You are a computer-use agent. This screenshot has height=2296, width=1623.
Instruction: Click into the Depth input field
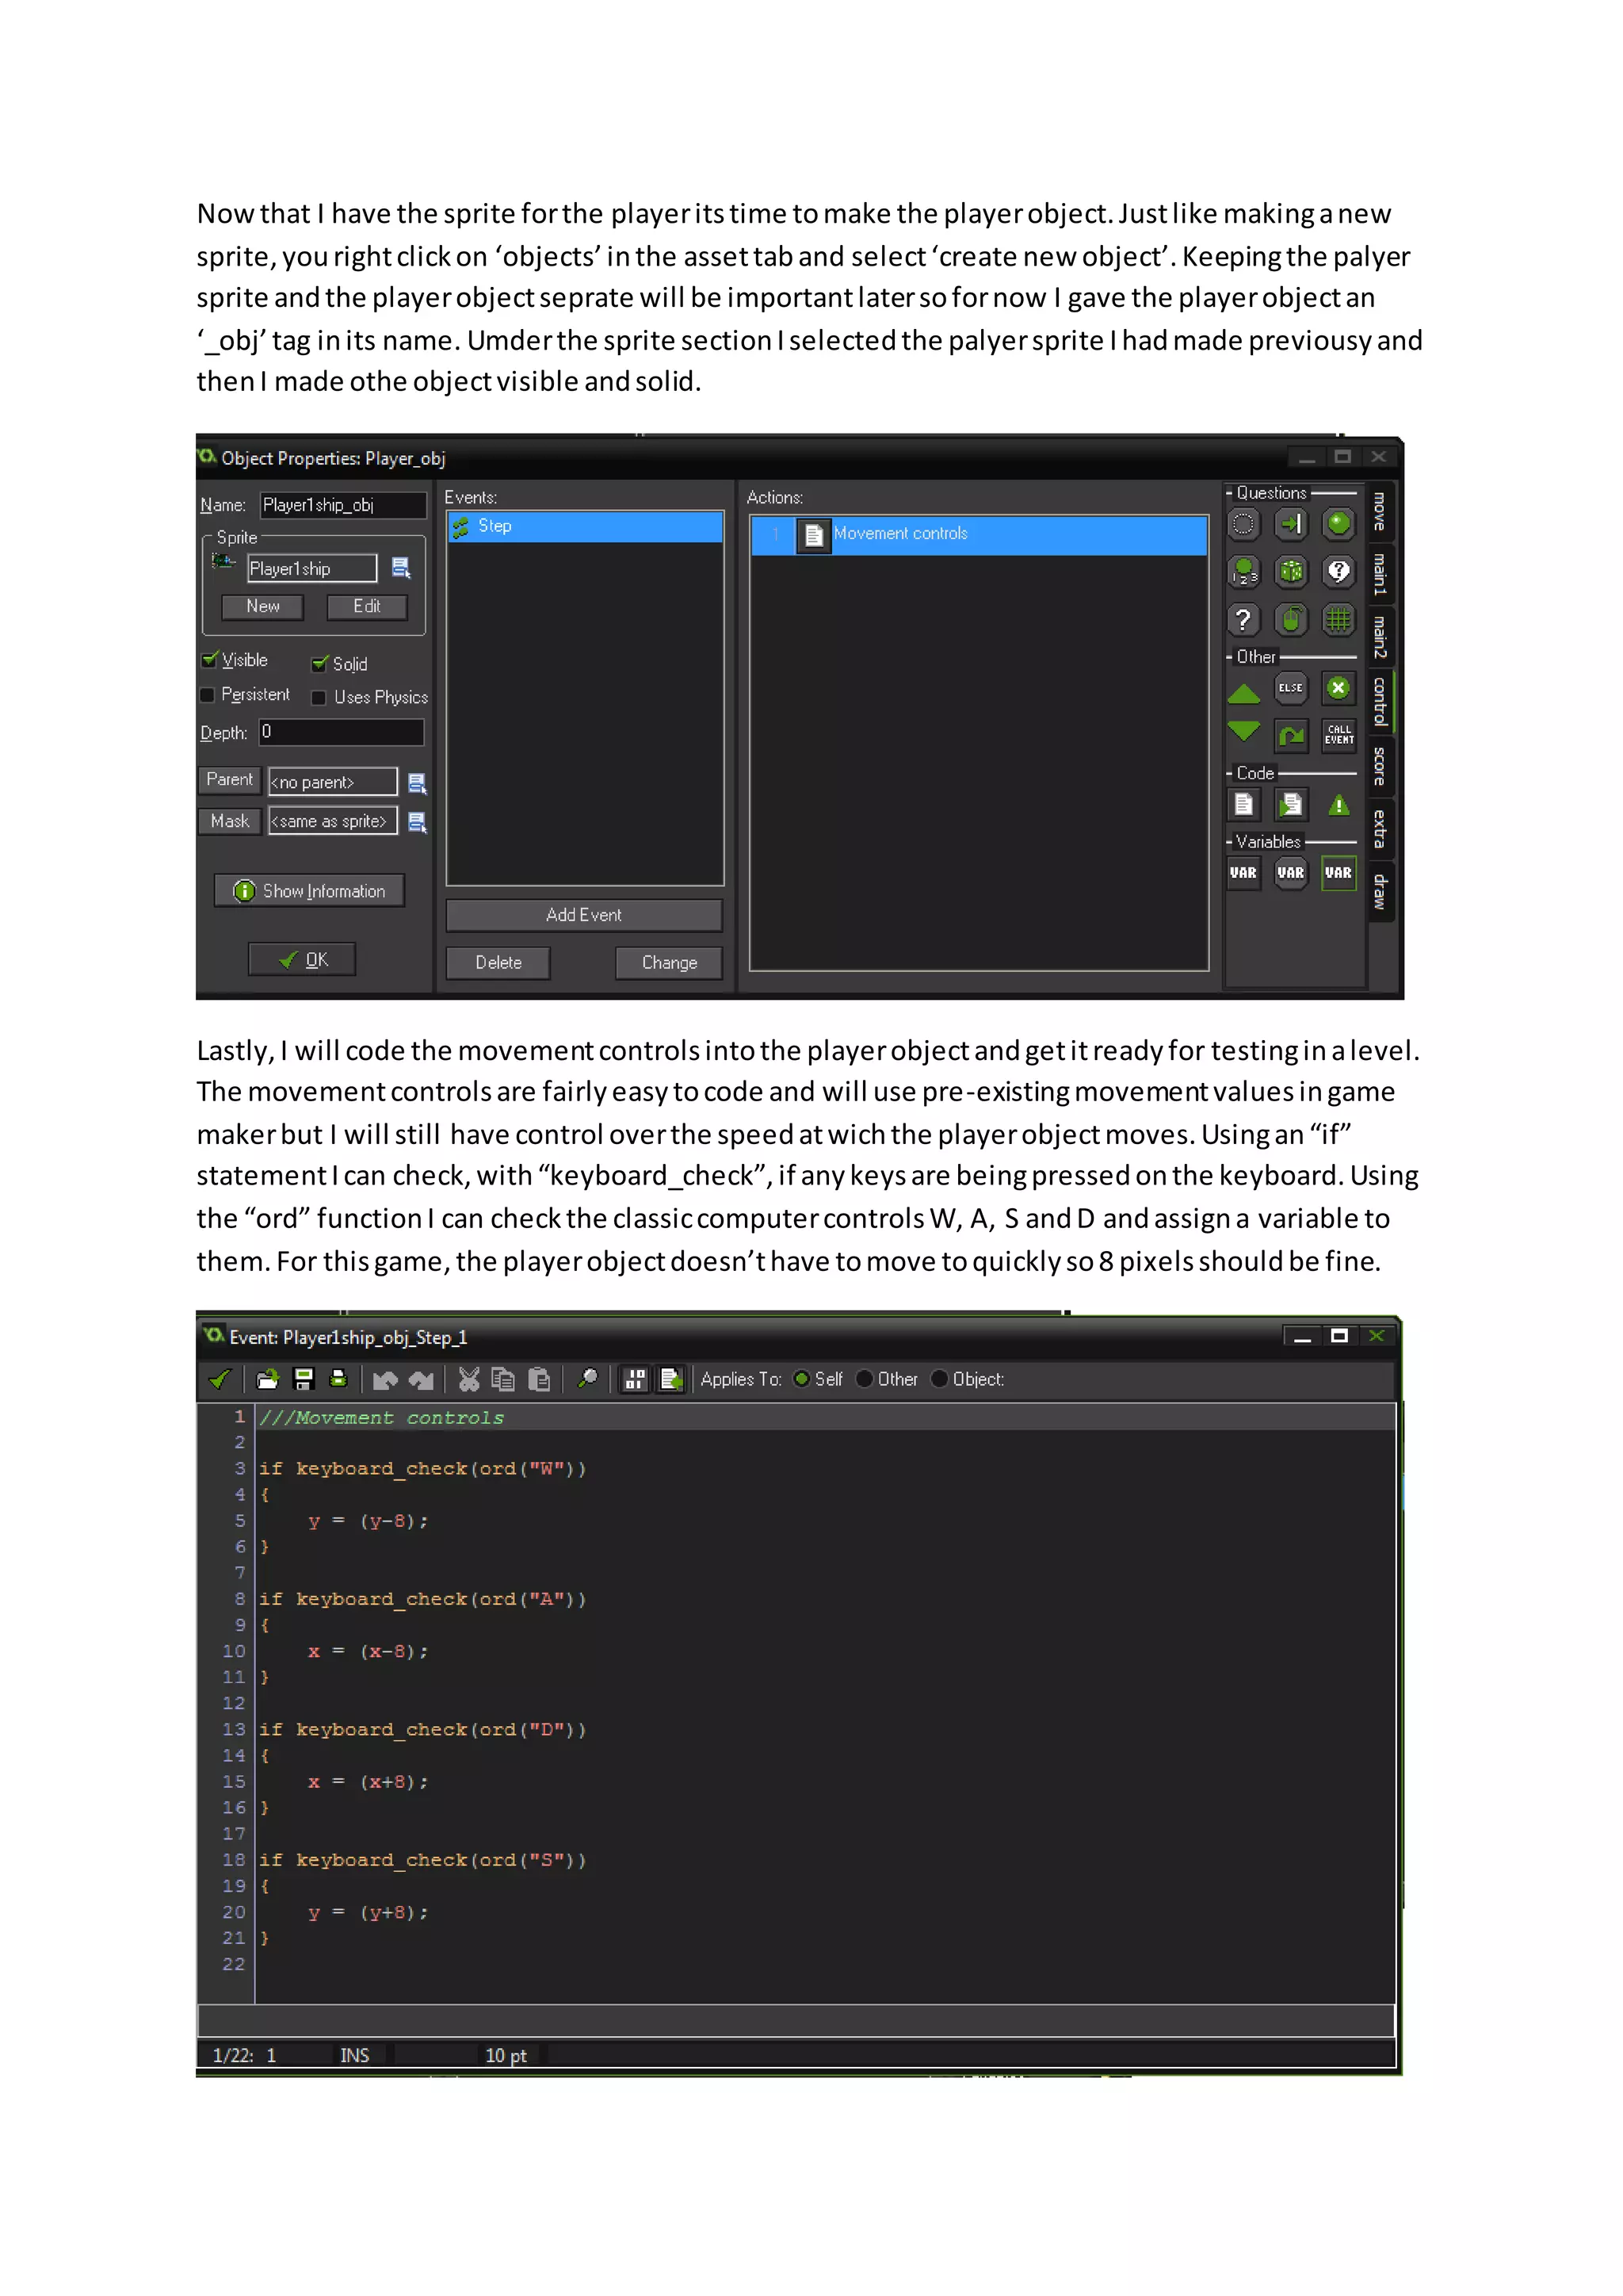pos(342,733)
